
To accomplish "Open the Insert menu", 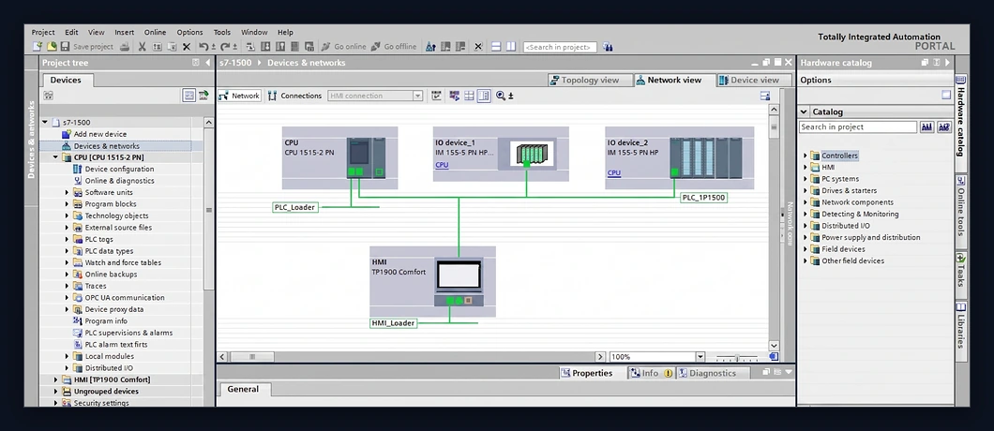I will [124, 32].
